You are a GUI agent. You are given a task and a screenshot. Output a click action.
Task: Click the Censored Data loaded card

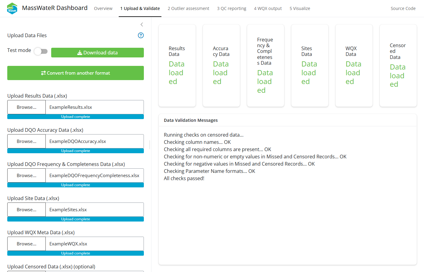(x=398, y=66)
